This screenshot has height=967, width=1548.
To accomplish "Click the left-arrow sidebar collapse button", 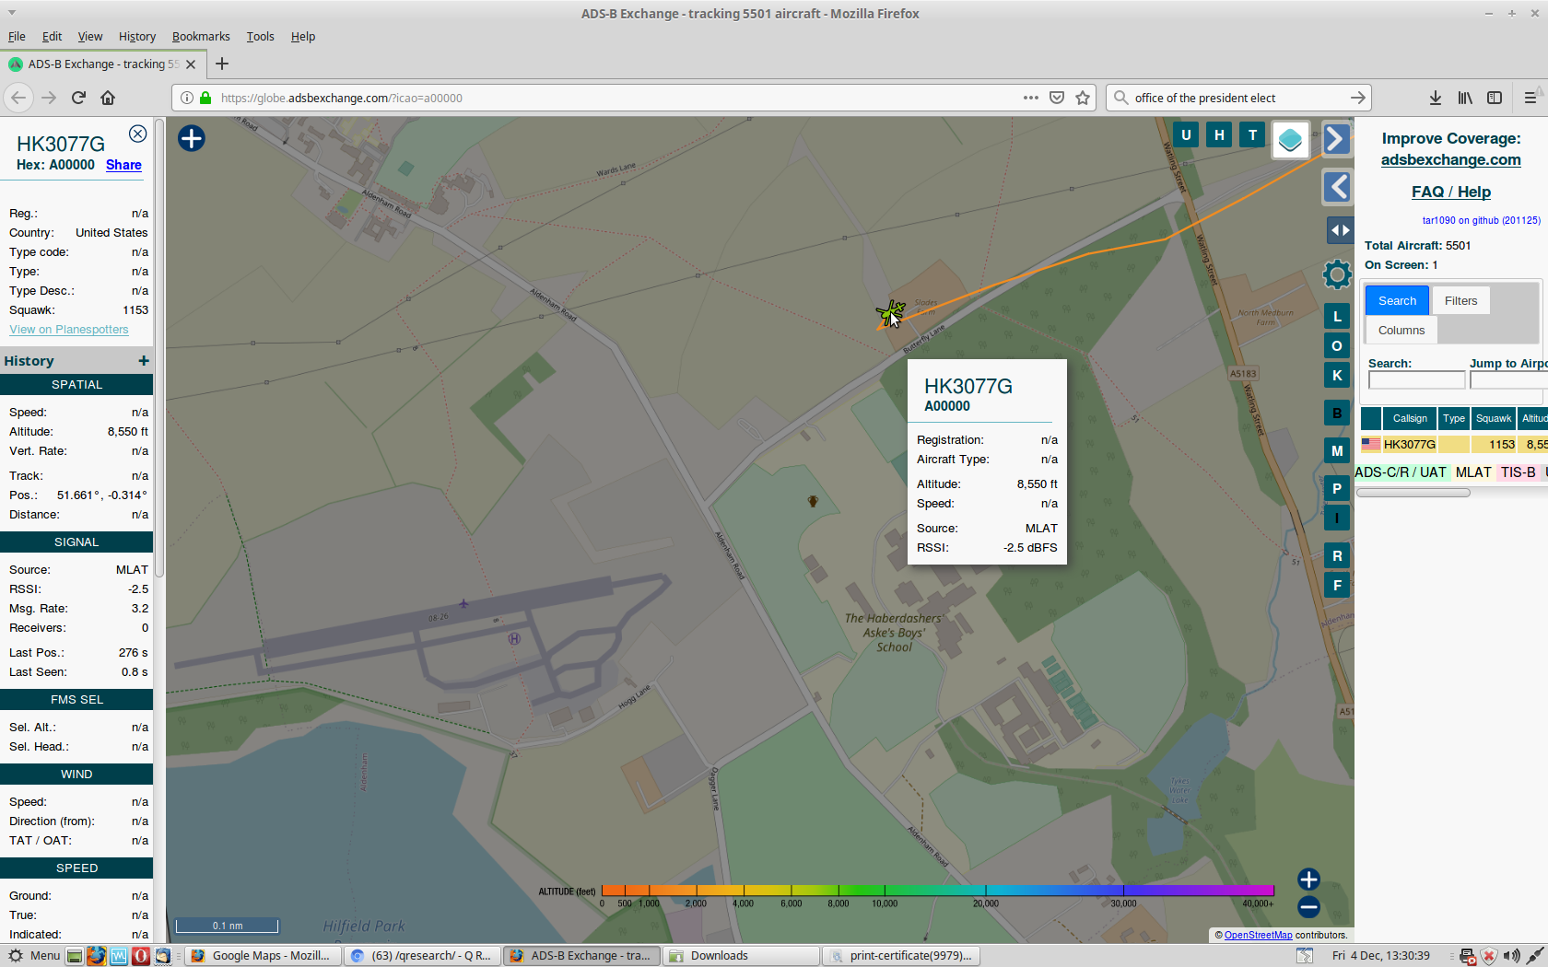I will point(1337,187).
